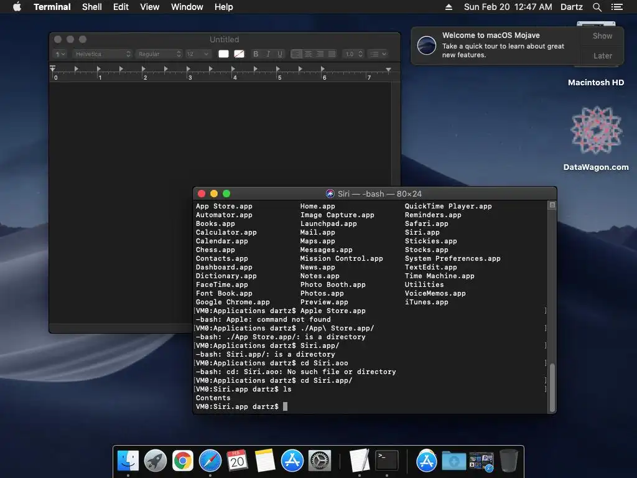Click Terminal alternate screen icon top-right of scrollbar
The image size is (637, 478).
552,205
